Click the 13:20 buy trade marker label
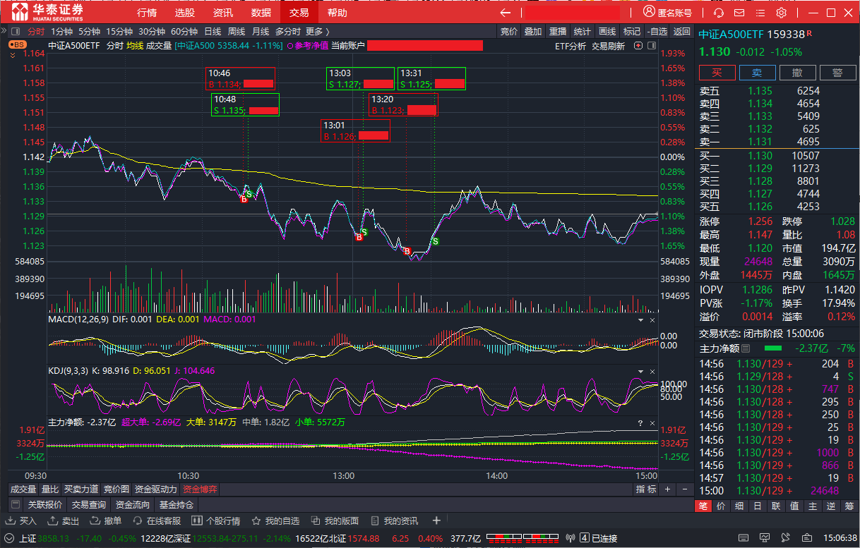The width and height of the screenshot is (860, 548). 403,104
